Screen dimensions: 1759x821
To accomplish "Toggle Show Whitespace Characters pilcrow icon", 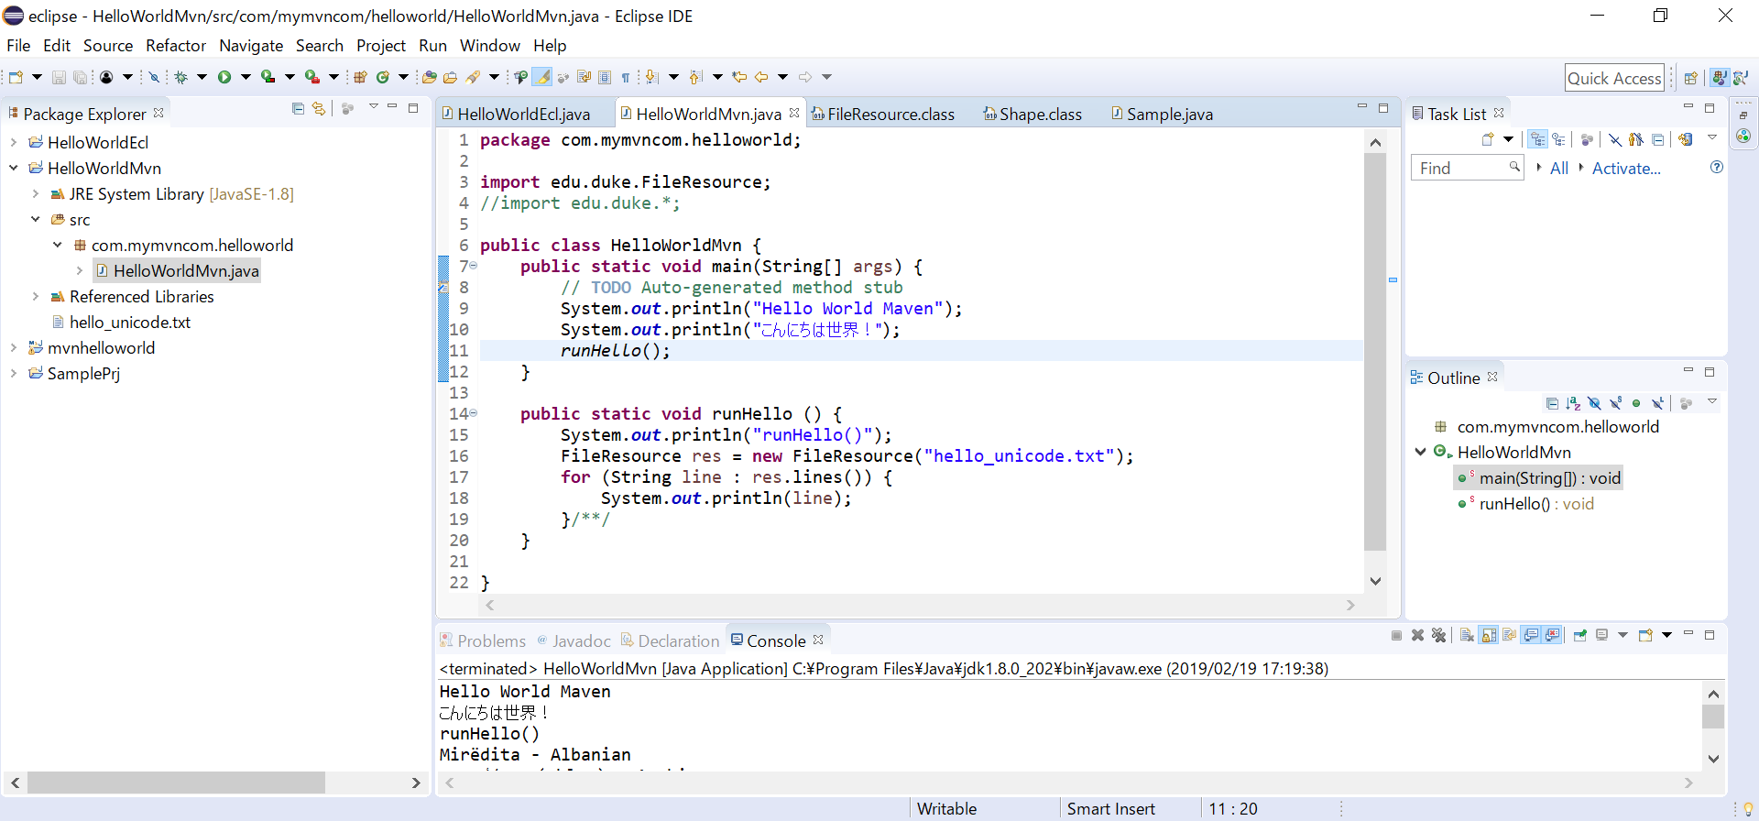I will (626, 77).
